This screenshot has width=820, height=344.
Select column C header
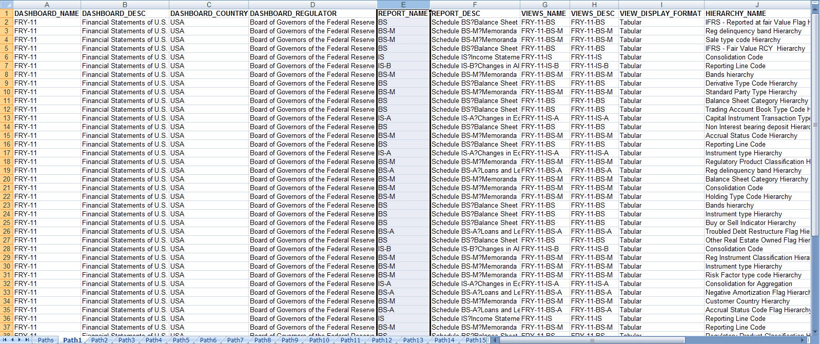[x=209, y=5]
